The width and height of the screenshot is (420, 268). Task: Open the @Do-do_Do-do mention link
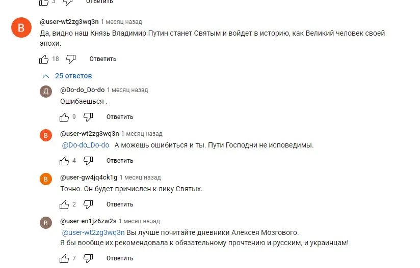click(86, 145)
